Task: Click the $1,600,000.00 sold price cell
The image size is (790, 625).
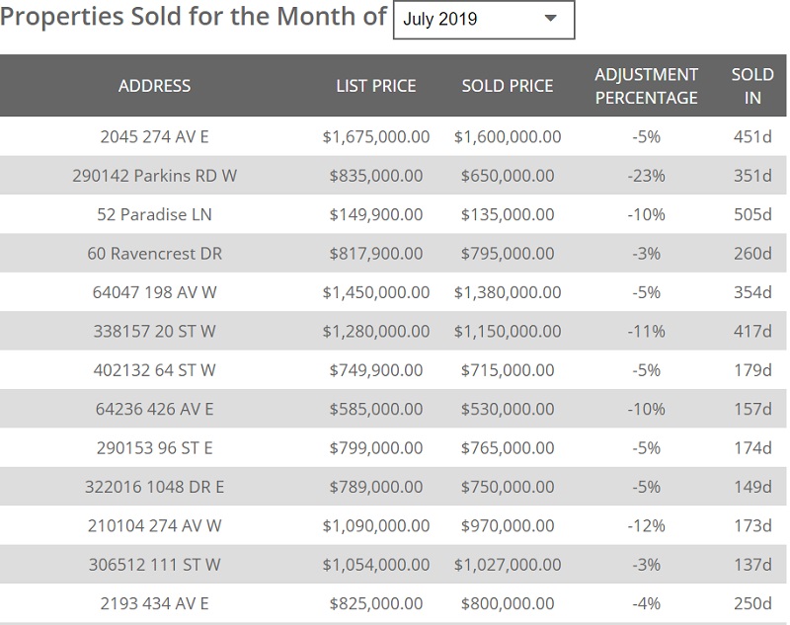Action: click(x=508, y=137)
